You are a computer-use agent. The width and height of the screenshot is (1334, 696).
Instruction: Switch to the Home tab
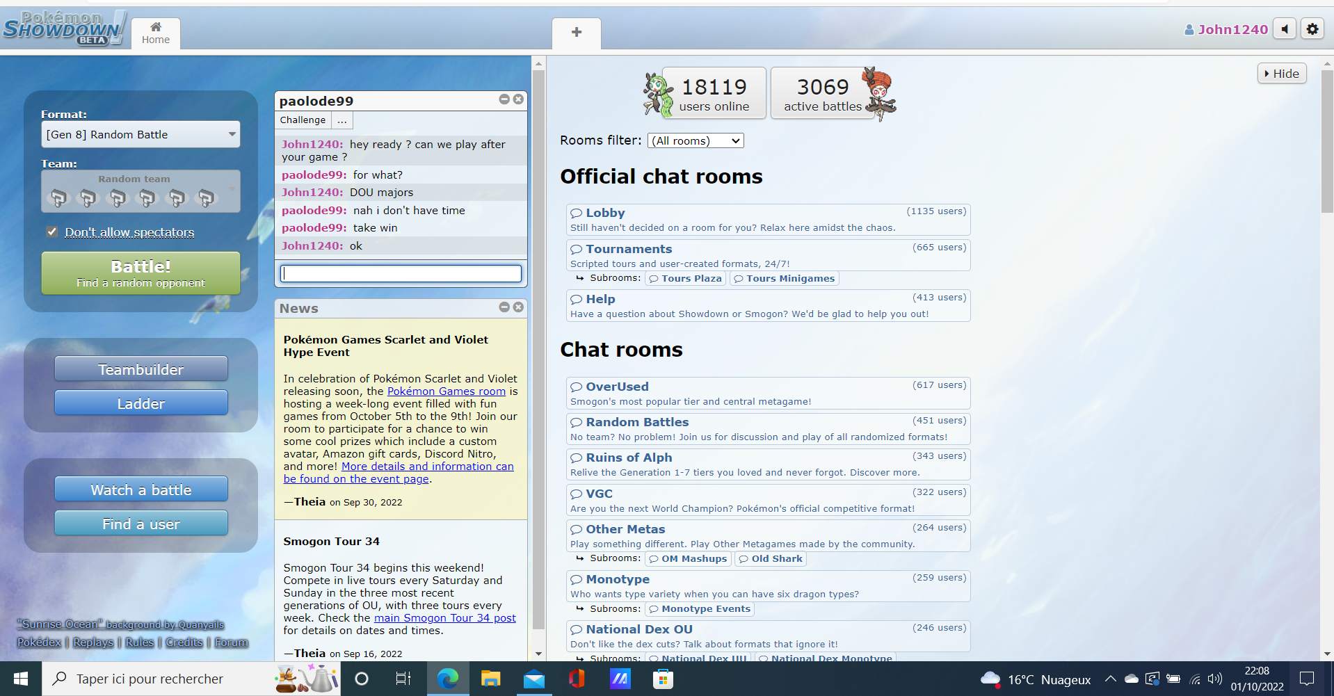pyautogui.click(x=156, y=33)
